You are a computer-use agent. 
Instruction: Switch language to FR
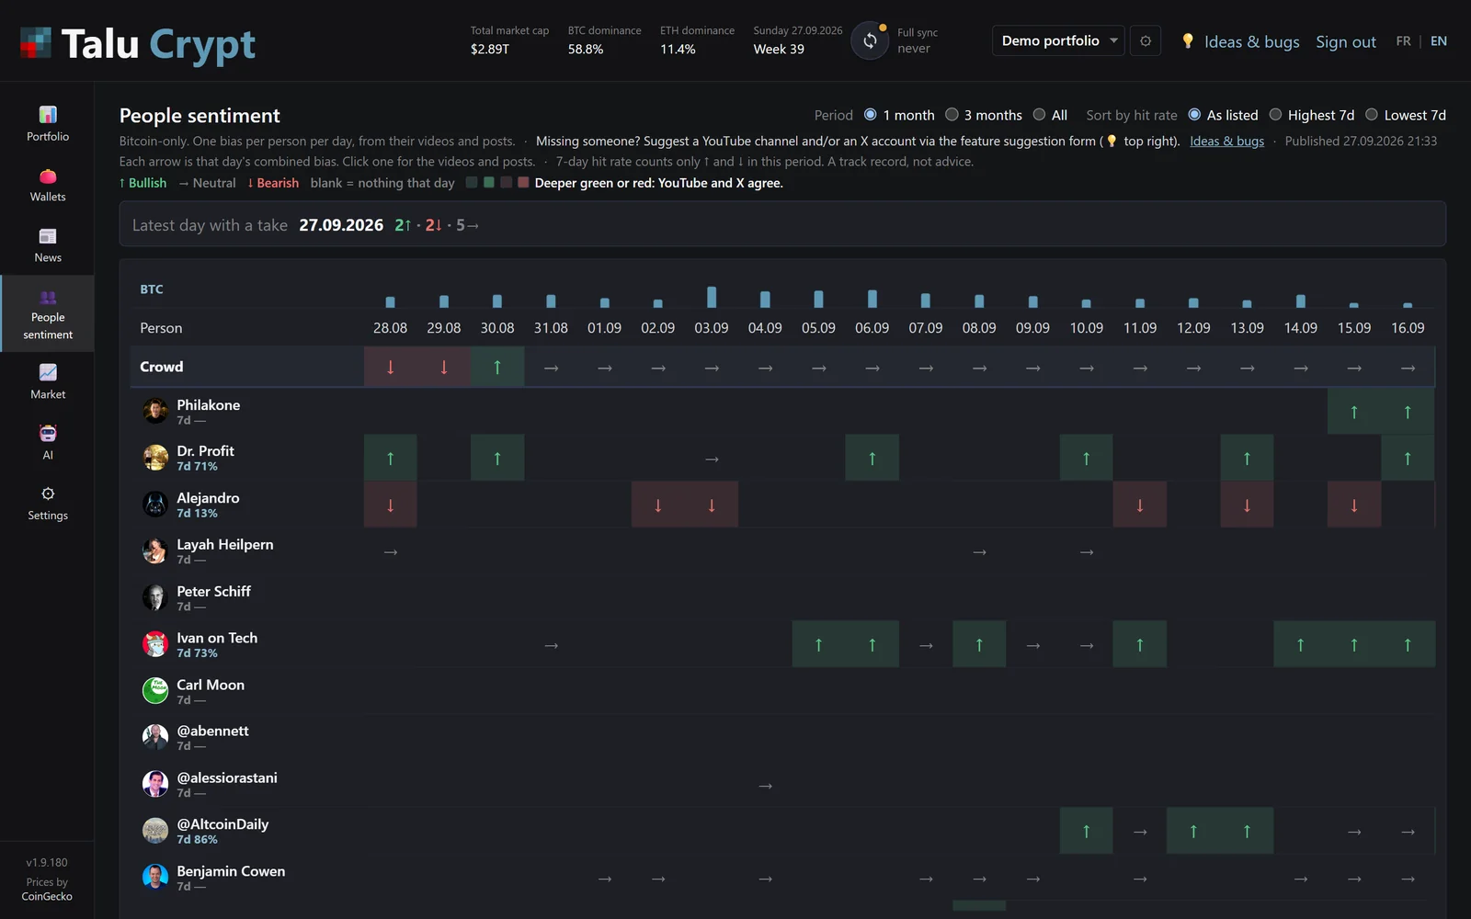1403,41
